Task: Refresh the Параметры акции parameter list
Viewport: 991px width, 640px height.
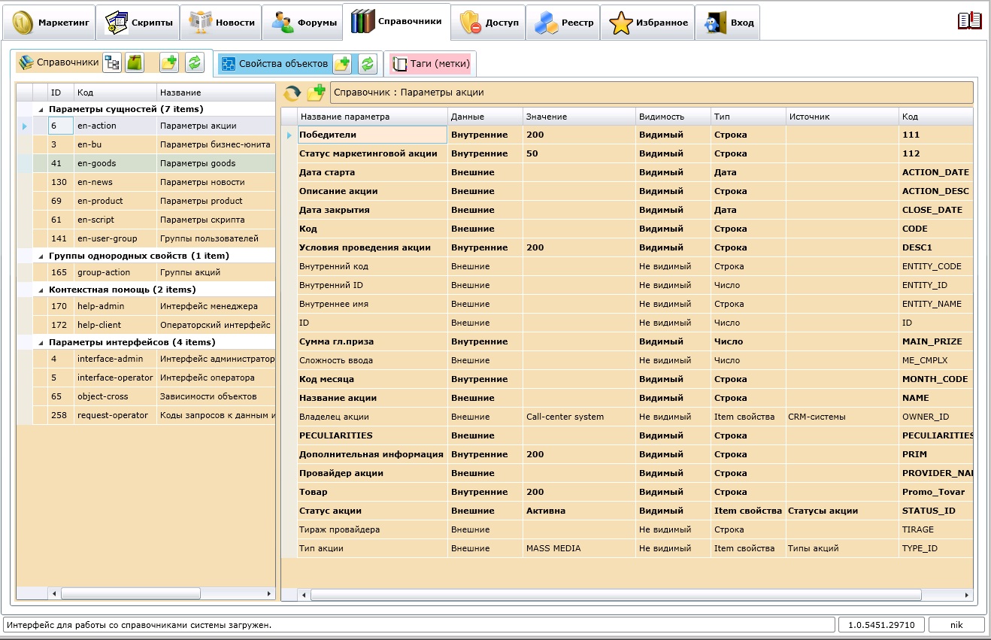Action: click(x=292, y=93)
